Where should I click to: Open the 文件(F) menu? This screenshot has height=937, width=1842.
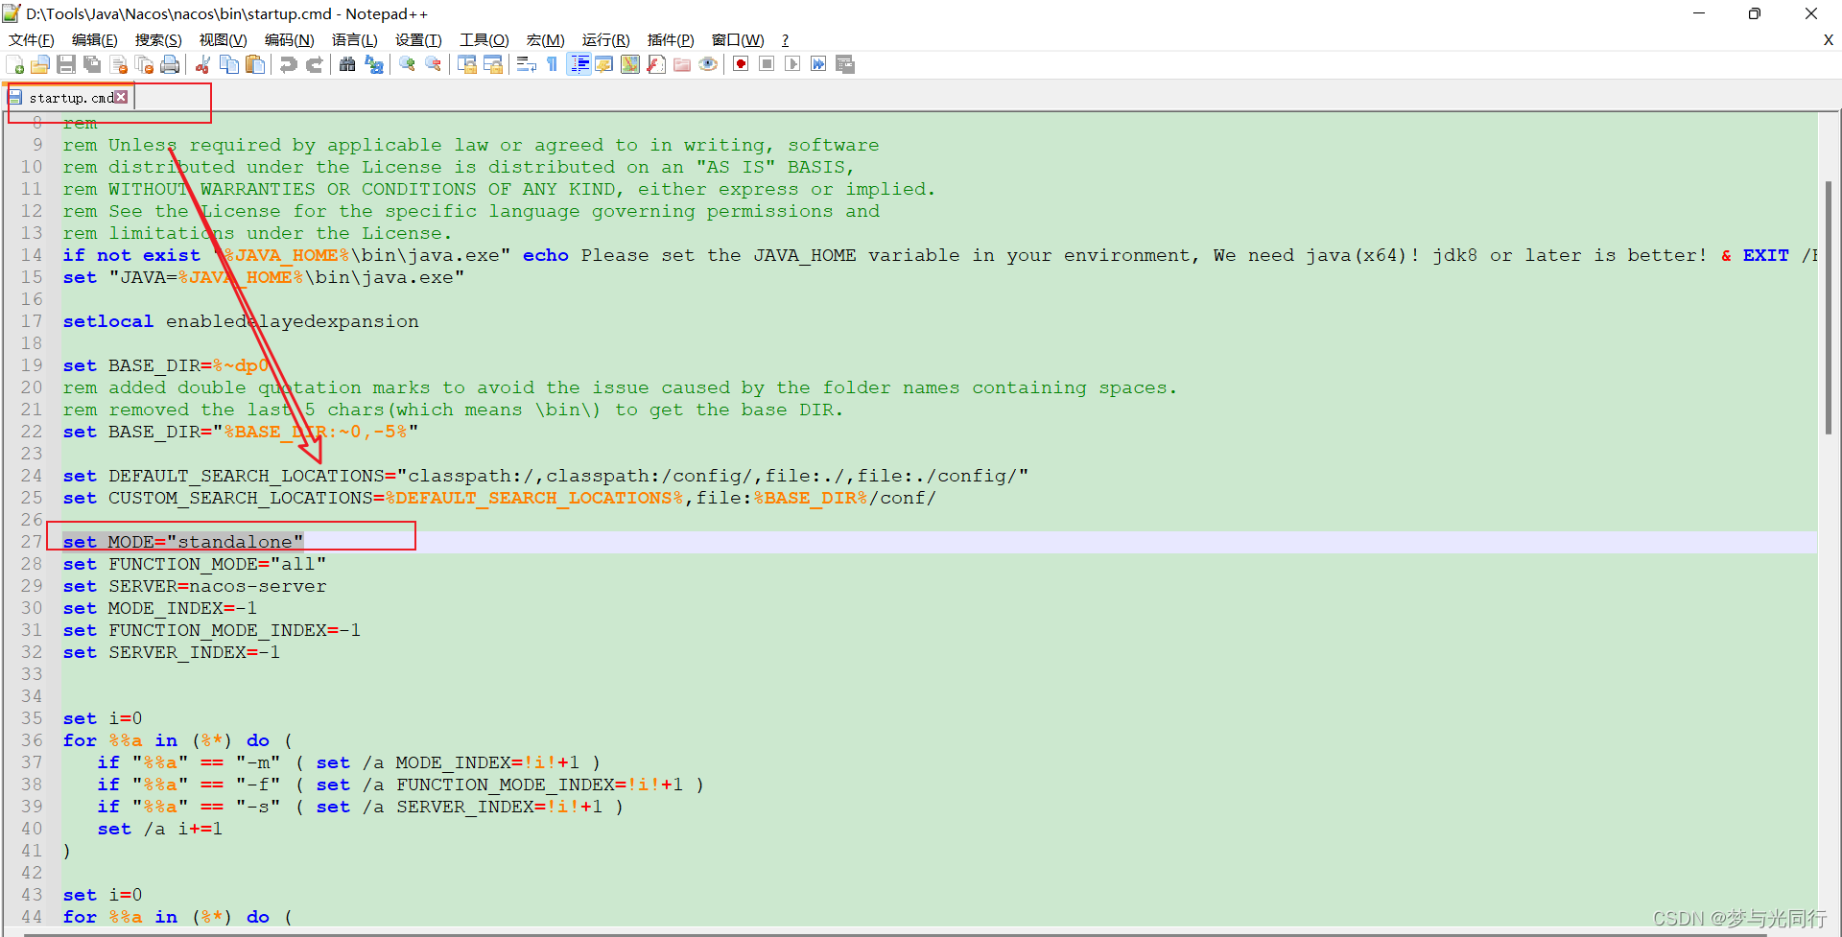point(32,39)
